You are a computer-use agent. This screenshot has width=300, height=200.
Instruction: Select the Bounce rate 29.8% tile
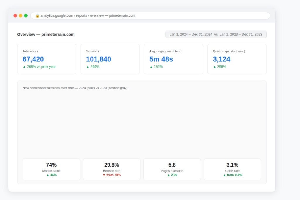[x=112, y=169]
